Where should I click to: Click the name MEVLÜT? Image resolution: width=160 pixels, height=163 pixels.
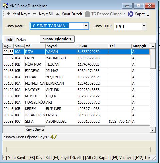(x=31, y=96)
